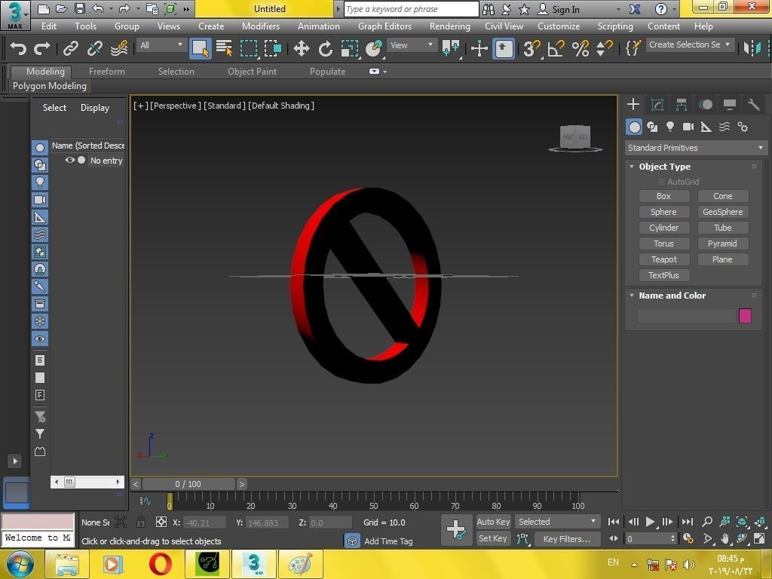Go to end of animation
The width and height of the screenshot is (772, 579).
tap(688, 522)
